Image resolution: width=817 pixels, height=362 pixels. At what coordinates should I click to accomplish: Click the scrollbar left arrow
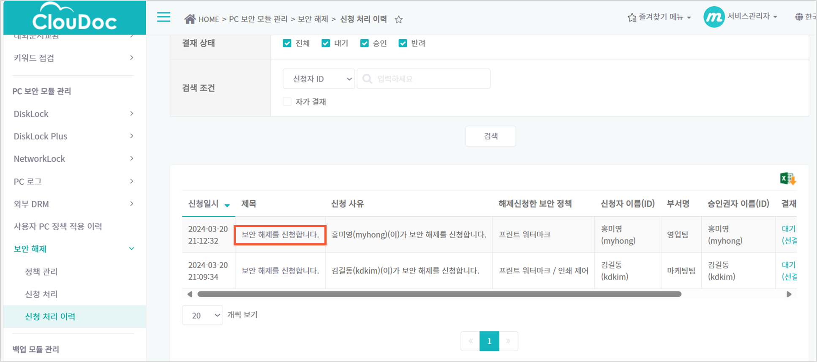tap(190, 294)
